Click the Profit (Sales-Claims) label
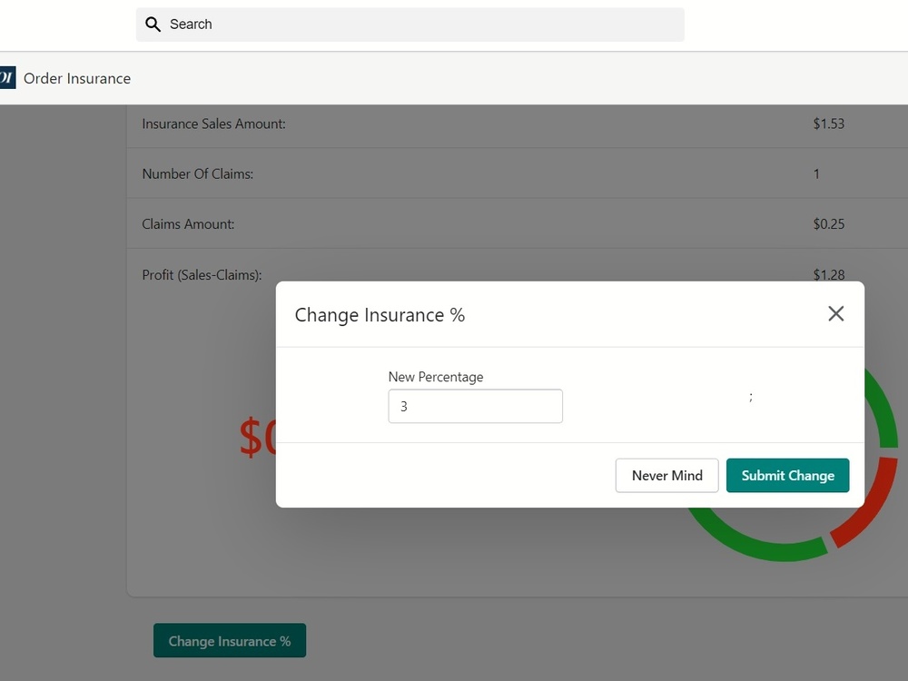 pos(202,275)
